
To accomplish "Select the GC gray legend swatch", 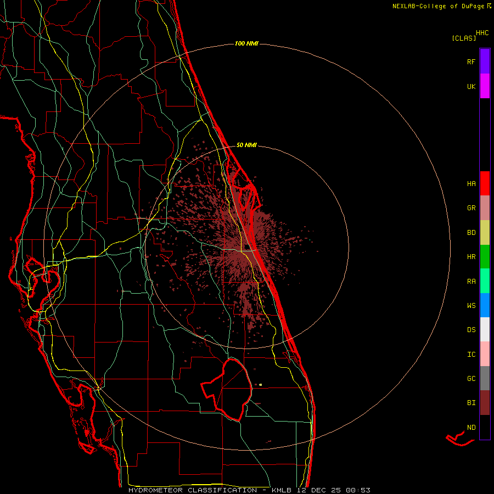I will pos(485,378).
